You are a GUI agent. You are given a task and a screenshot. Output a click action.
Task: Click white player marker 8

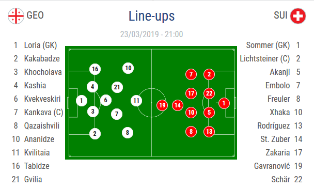tap(128, 133)
